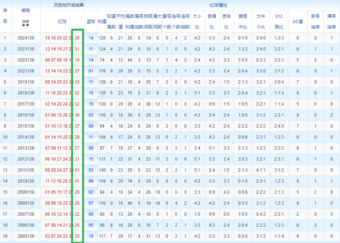This screenshot has height=243, width=340.
Task: Select period cell 2015139
Action: click(x=26, y=126)
